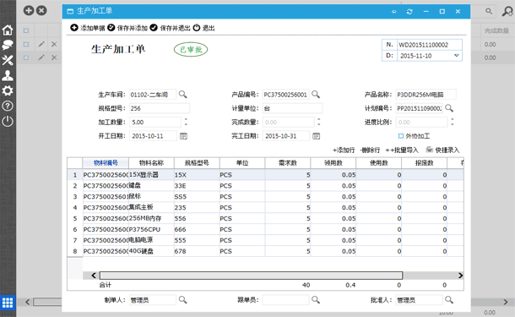Toggle header select-all checkbox in background list
This screenshot has width=515, height=317.
(x=26, y=30)
